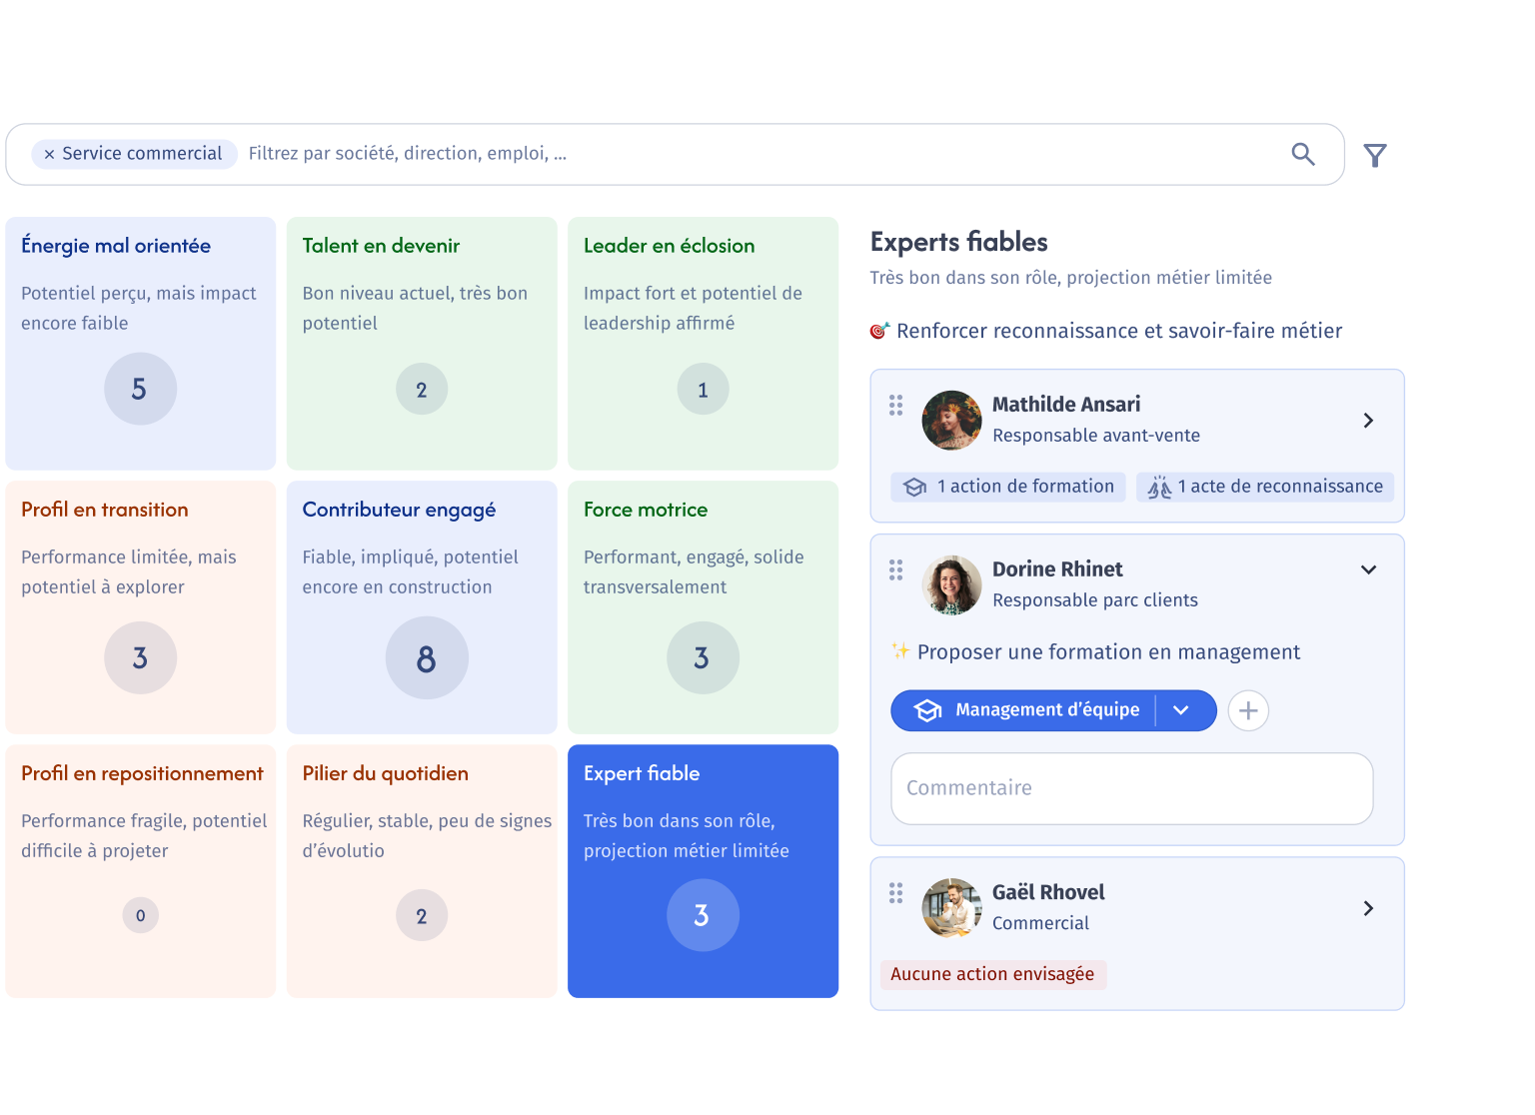
Task: Click the Gaël Rhovel name
Action: tap(1048, 892)
